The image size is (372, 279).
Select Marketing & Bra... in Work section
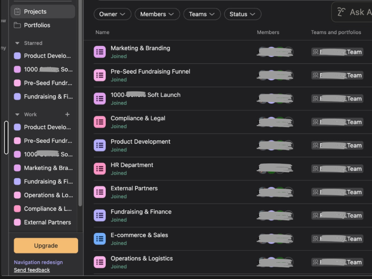(43, 168)
